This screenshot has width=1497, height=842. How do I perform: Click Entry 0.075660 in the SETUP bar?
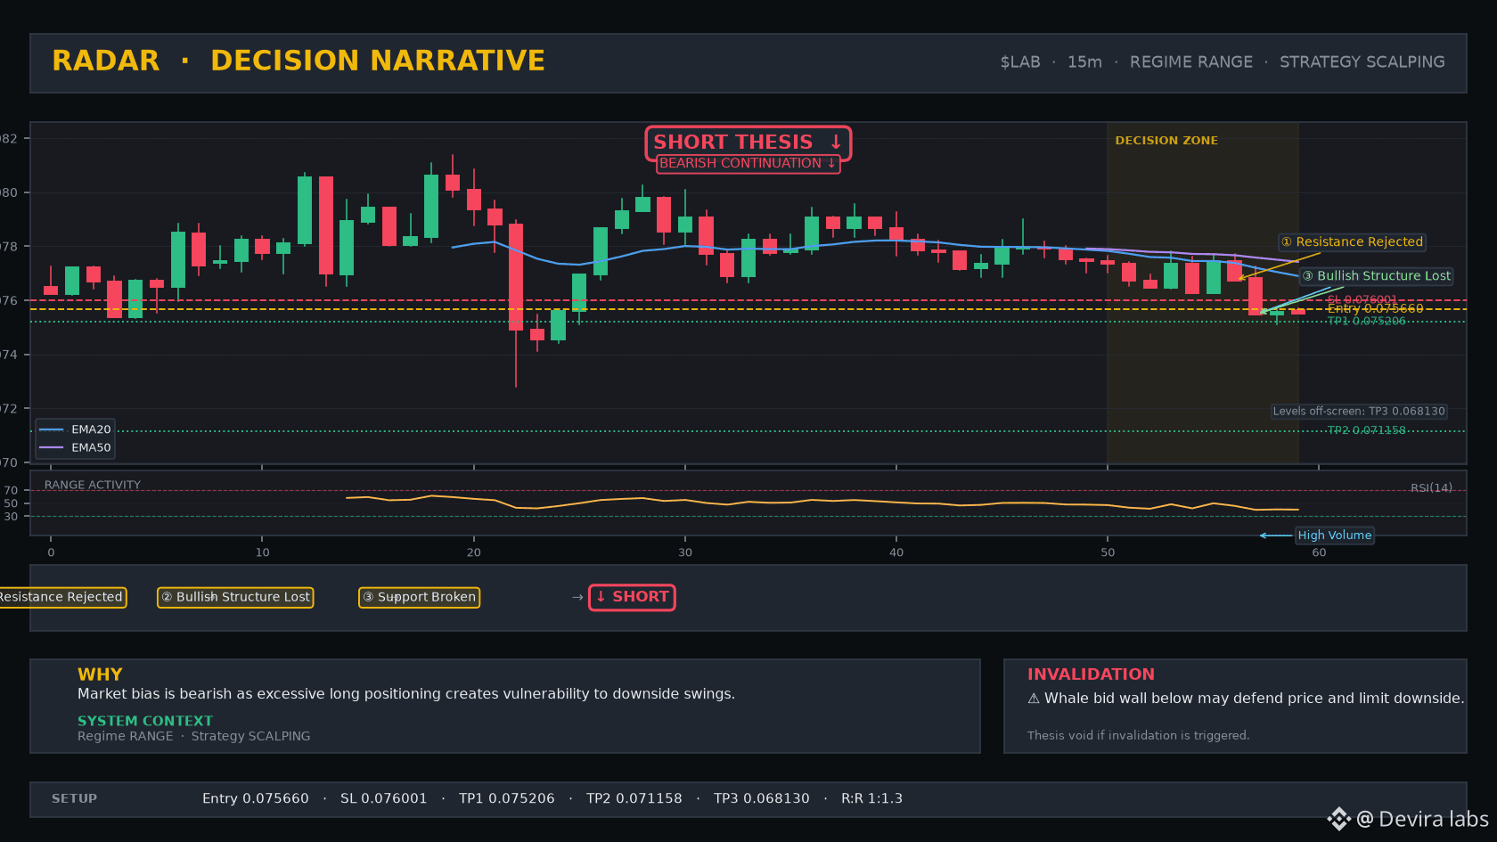pyautogui.click(x=256, y=799)
